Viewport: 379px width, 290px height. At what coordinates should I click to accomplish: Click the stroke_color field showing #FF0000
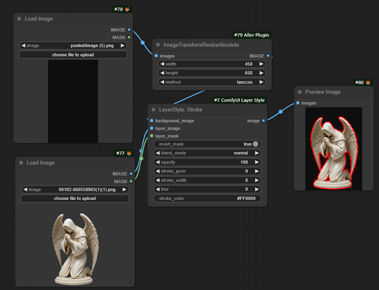click(207, 198)
